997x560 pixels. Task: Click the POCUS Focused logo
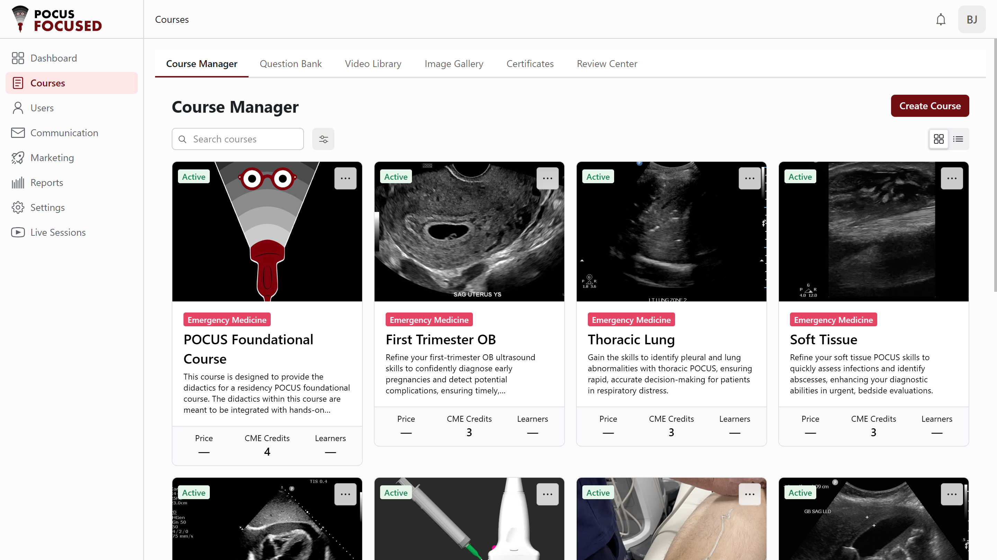pos(57,19)
